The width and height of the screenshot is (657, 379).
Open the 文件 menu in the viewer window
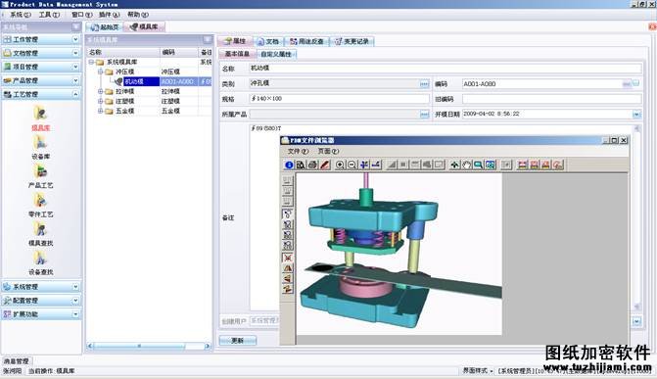tap(298, 151)
